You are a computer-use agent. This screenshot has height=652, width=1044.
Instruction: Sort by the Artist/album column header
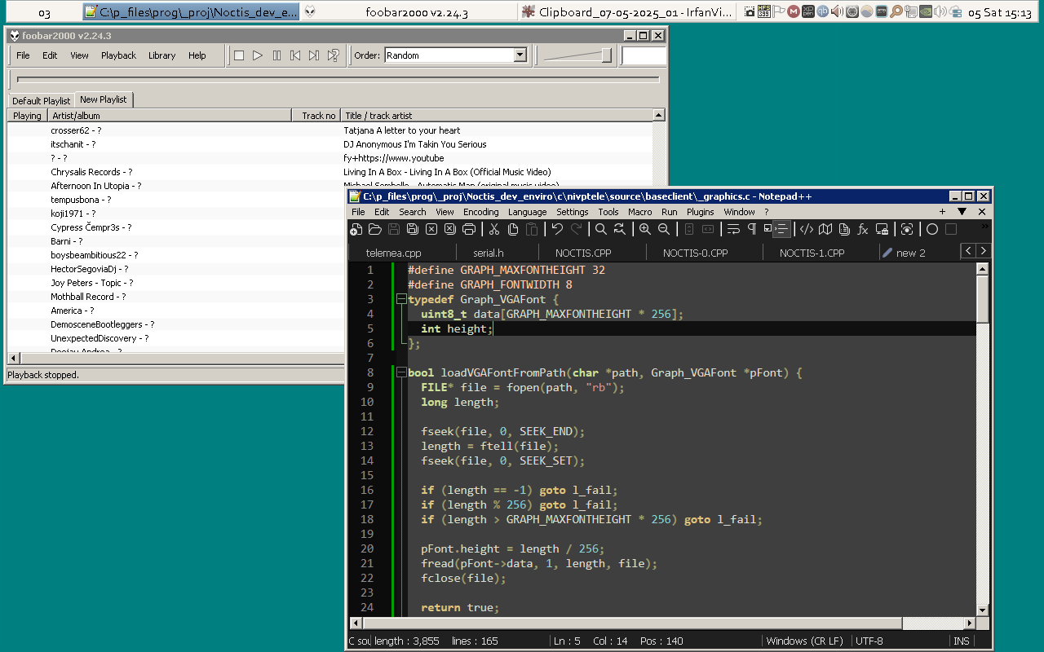pyautogui.click(x=171, y=116)
